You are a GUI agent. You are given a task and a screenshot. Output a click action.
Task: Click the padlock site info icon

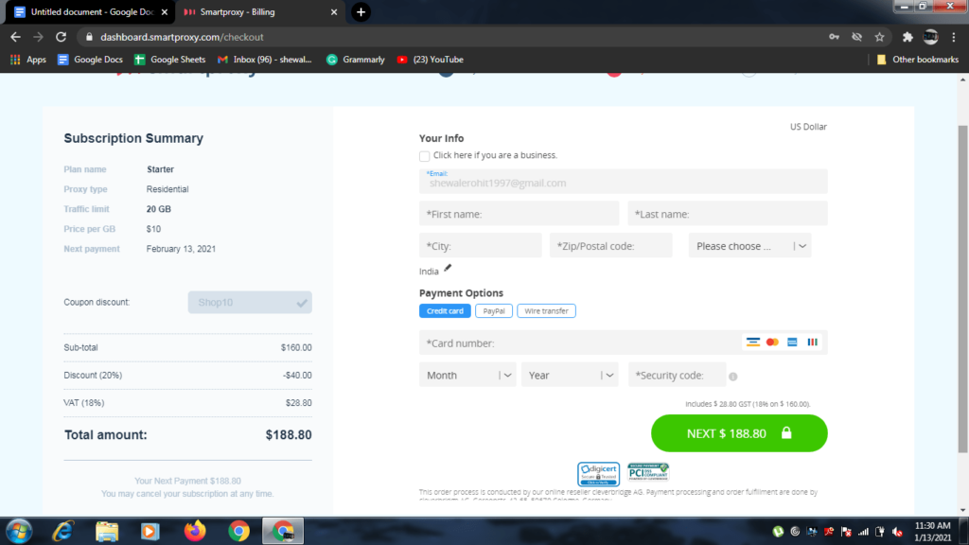[89, 37]
